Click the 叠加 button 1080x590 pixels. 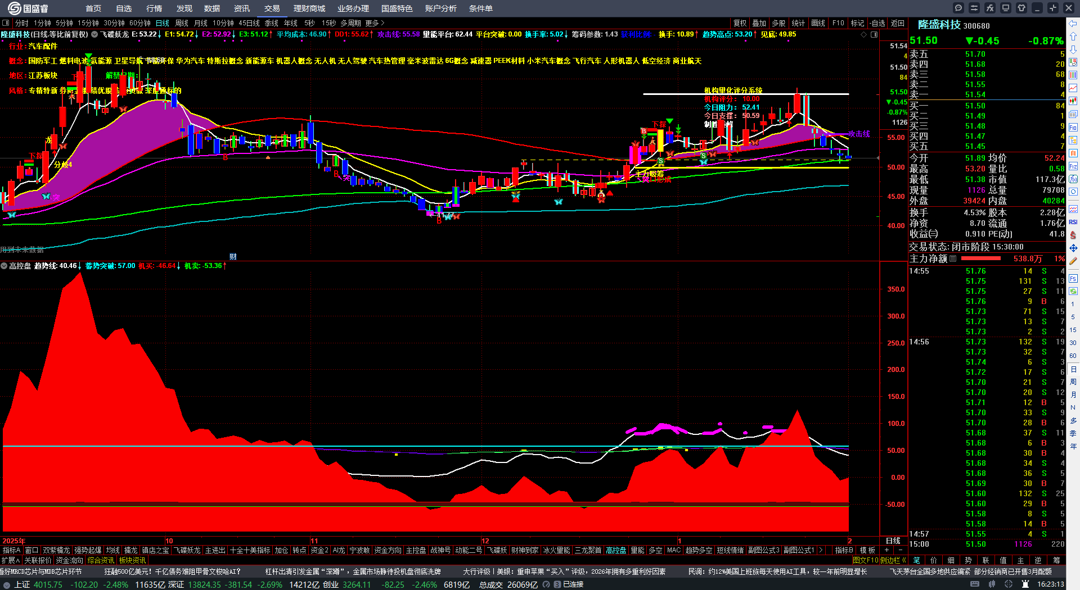(759, 23)
